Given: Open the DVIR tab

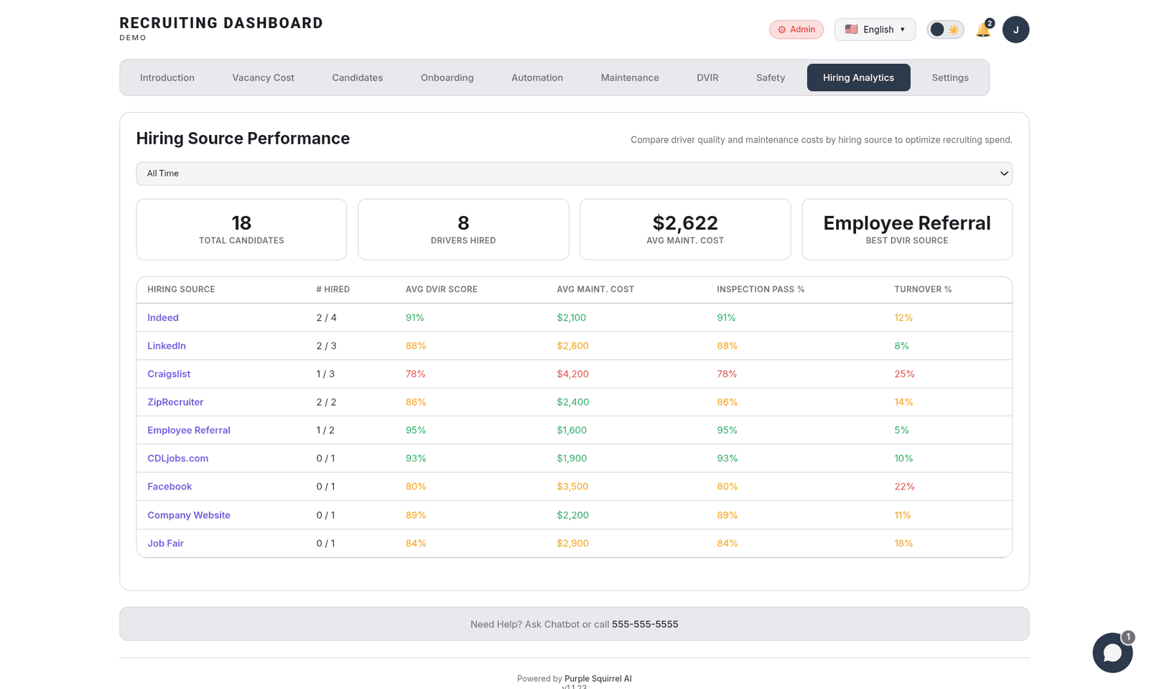Looking at the screenshot, I should point(707,78).
